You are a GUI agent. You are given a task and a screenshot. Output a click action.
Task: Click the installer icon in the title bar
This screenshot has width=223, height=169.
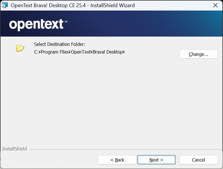pyautogui.click(x=5, y=5)
